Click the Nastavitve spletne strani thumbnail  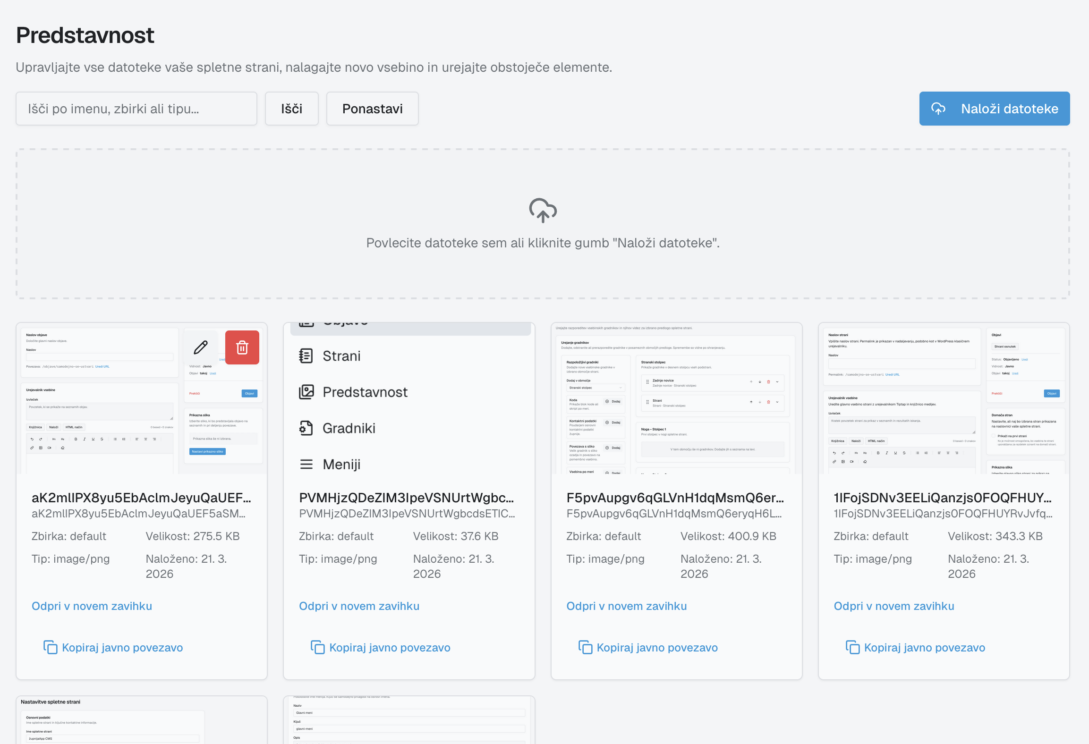click(142, 720)
